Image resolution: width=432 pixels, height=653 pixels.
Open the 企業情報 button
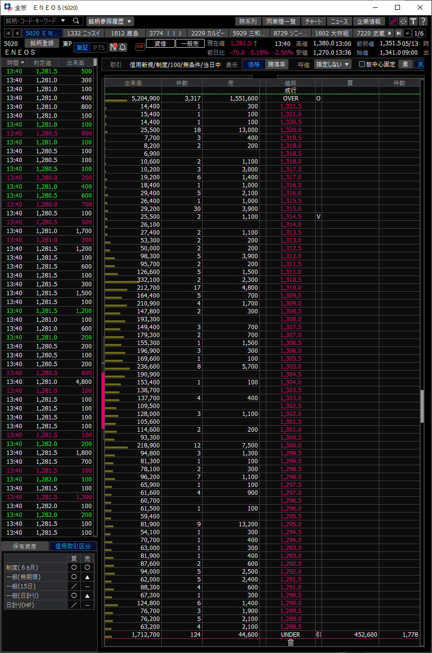coord(369,21)
